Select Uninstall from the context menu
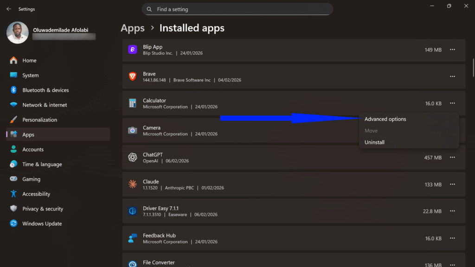Image resolution: width=475 pixels, height=267 pixels. [374, 142]
